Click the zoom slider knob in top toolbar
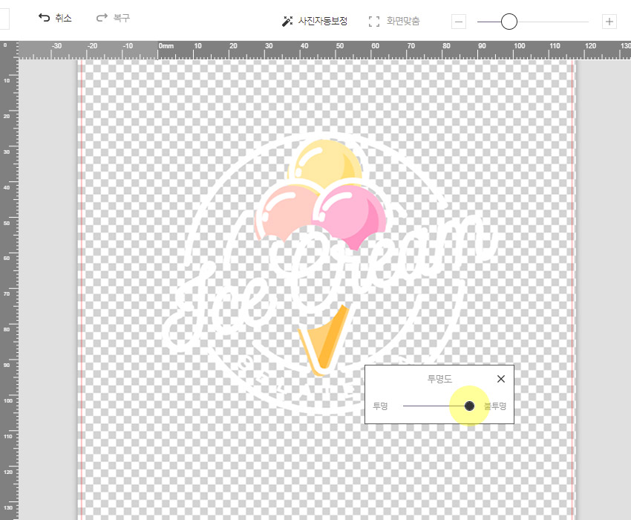The height and width of the screenshot is (520, 631). click(x=509, y=22)
